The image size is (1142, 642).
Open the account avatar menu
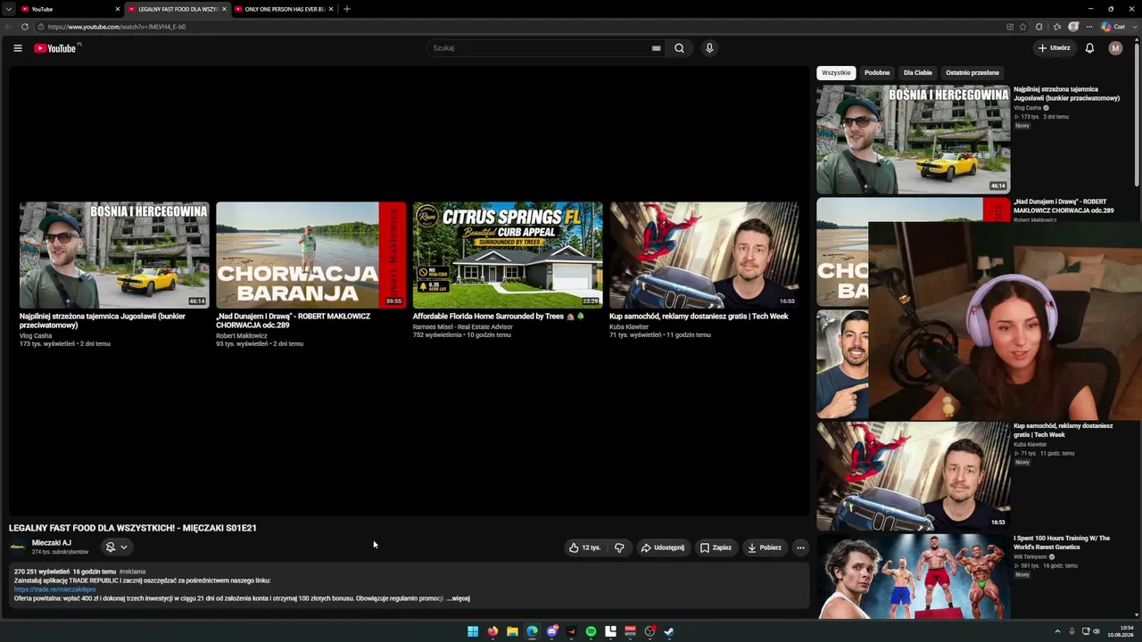click(1115, 48)
